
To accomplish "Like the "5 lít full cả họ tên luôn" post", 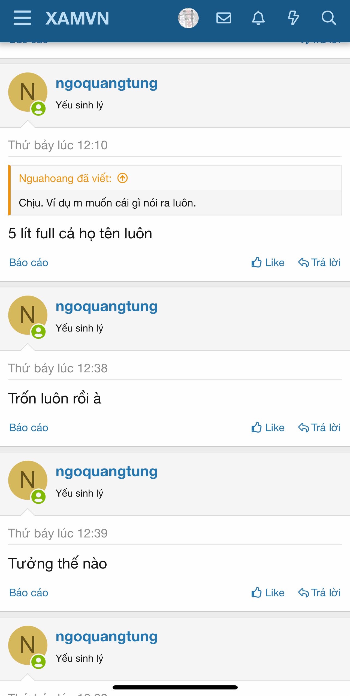I will (268, 263).
